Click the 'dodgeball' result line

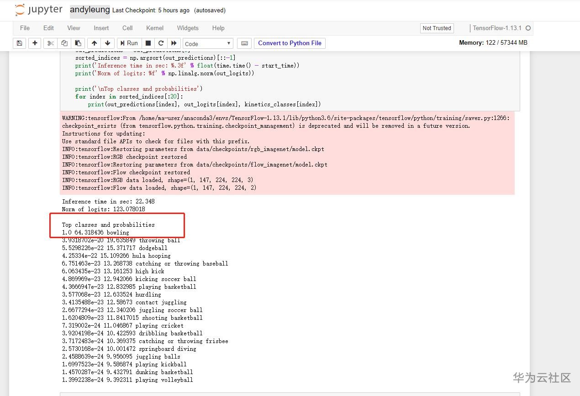[115, 248]
